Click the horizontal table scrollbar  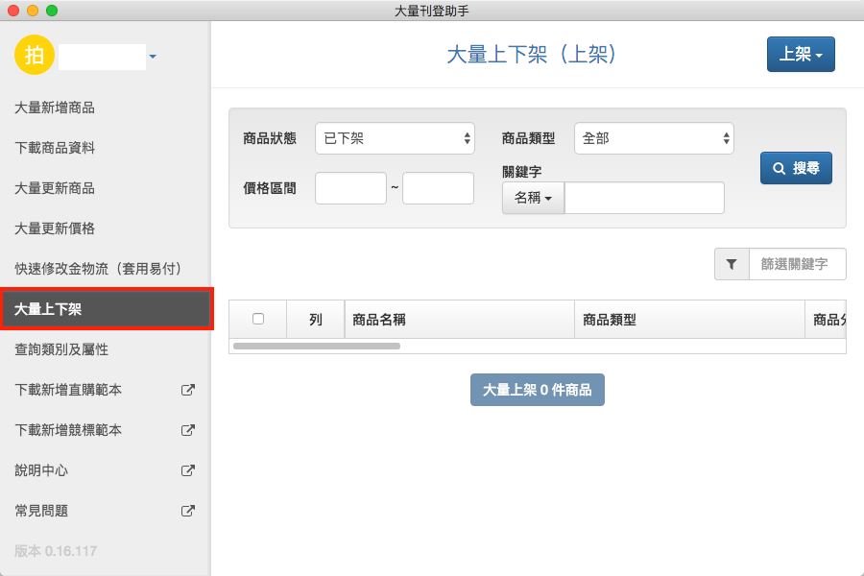point(317,346)
